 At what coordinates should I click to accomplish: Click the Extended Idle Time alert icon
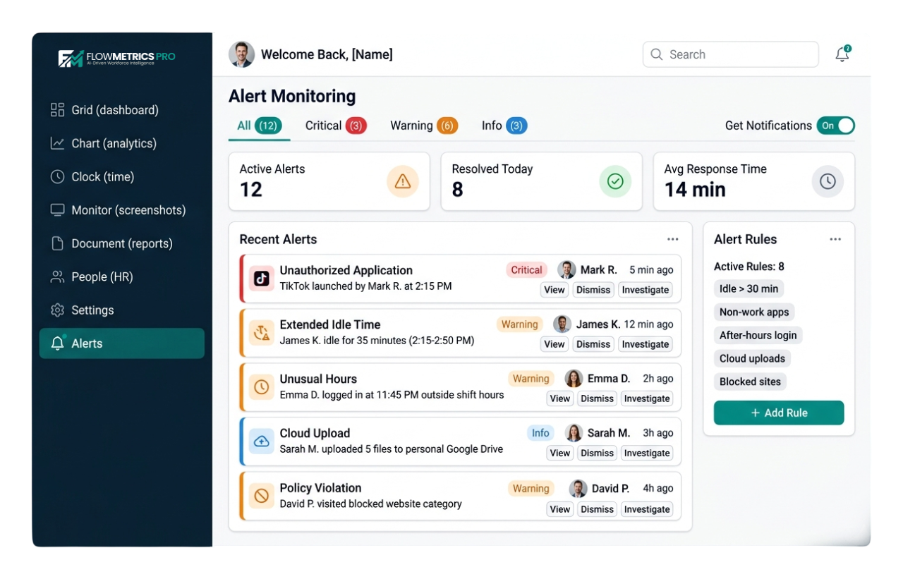pos(262,333)
